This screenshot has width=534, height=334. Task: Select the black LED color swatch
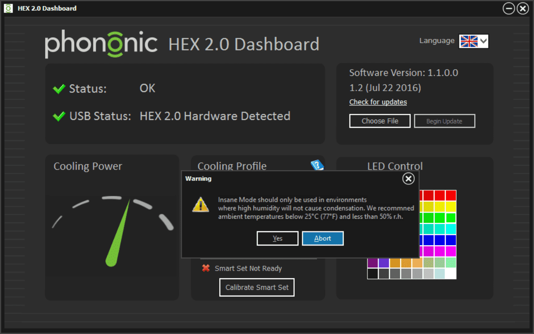point(373,274)
